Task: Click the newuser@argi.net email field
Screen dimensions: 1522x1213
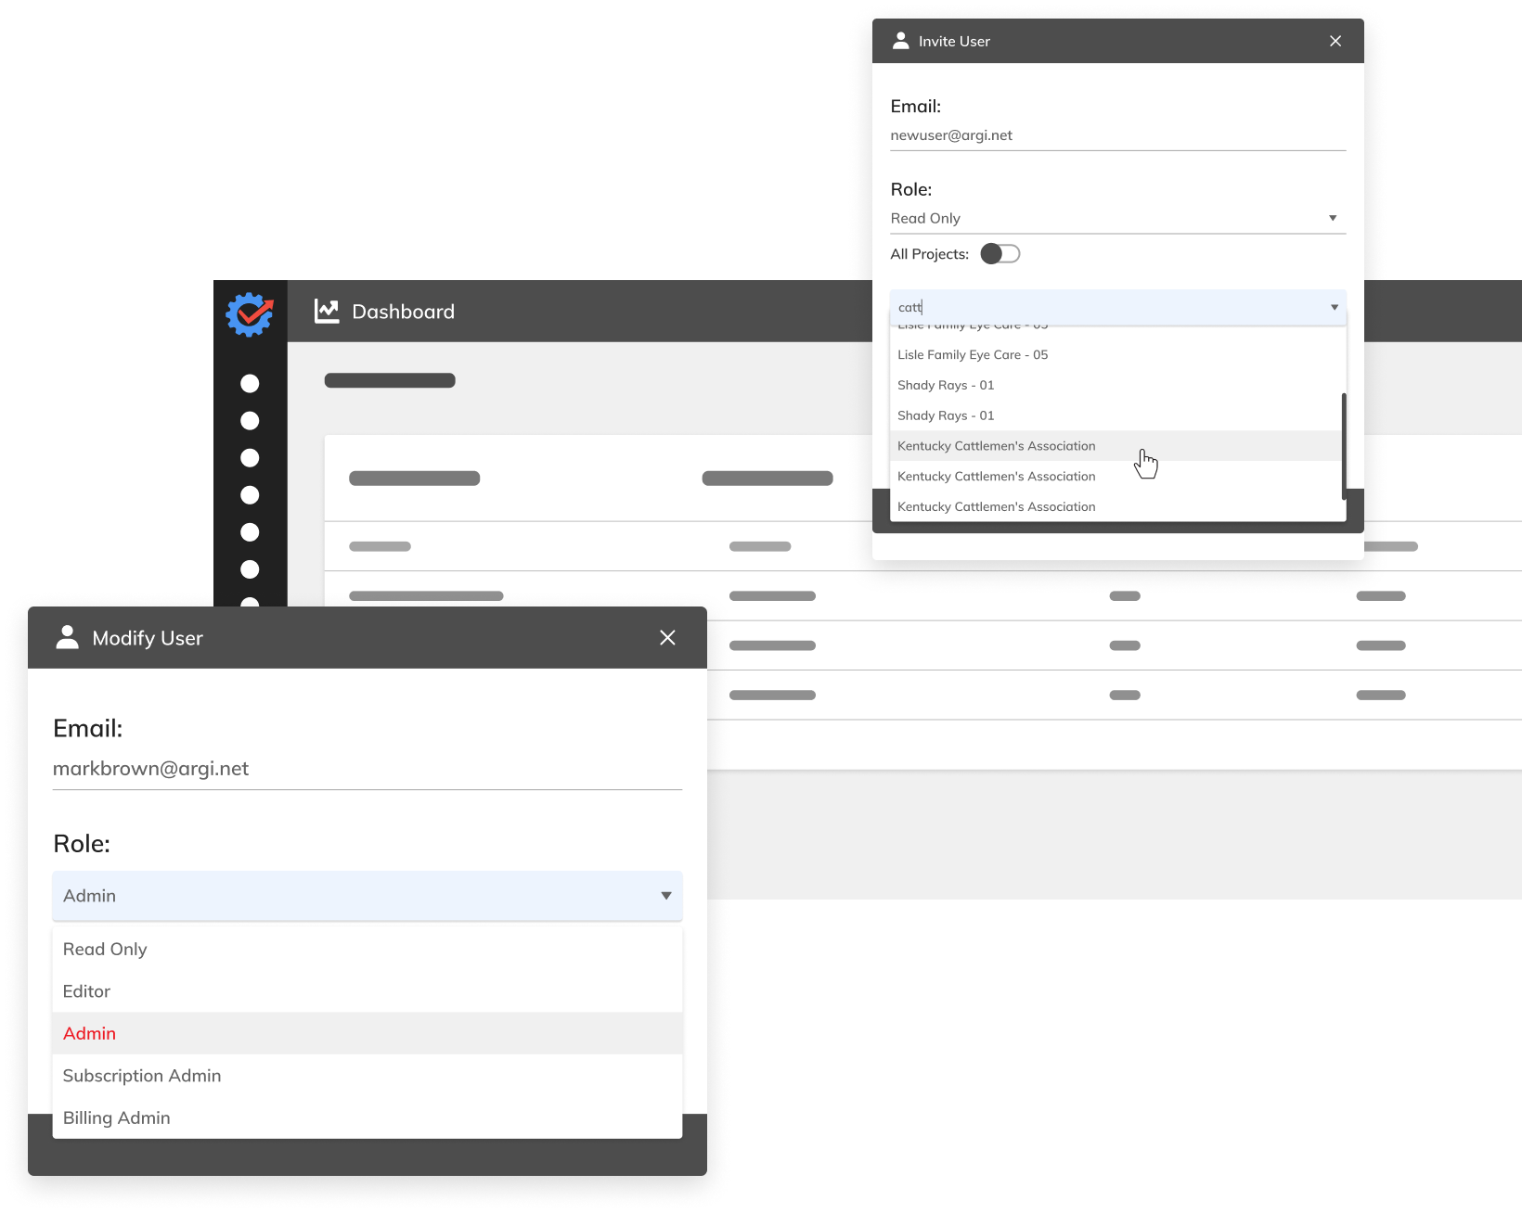Action: click(x=1117, y=135)
